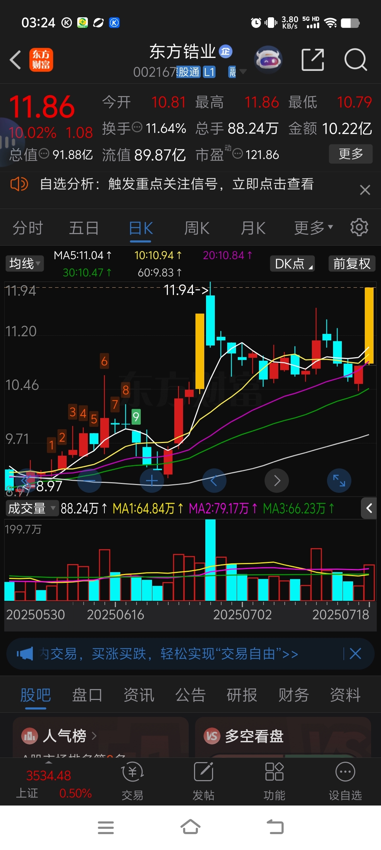Tap the 换手 info smiley icon

coord(137,127)
